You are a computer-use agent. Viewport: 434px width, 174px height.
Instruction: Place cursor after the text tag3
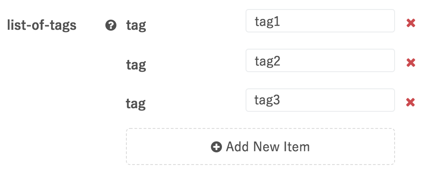(x=281, y=100)
